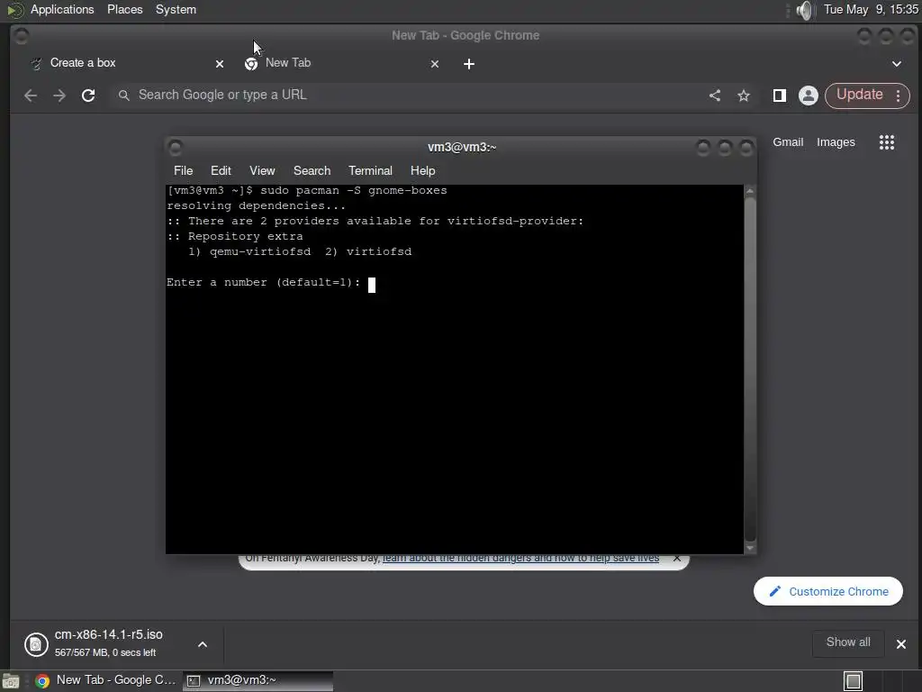Click the terminal prompt input line
Screen dimensions: 922x692
pyautogui.click(x=270, y=282)
